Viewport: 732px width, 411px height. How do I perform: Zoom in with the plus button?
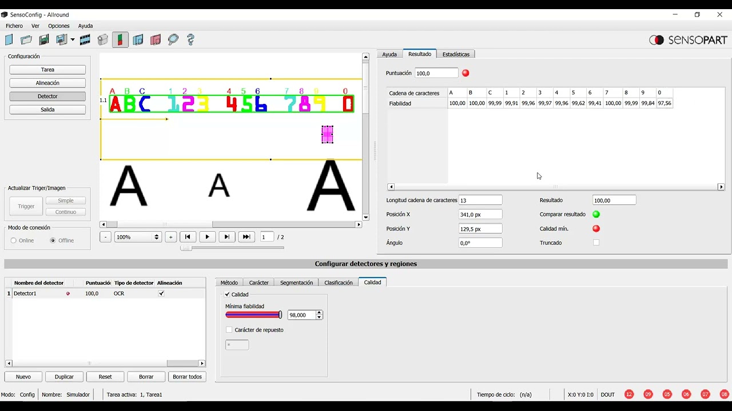tap(170, 237)
